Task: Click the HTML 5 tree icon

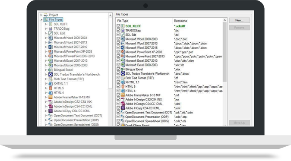Action: pos(51,88)
